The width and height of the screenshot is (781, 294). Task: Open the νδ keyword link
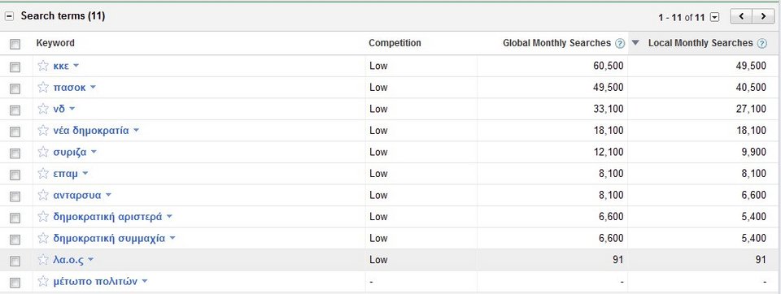tap(59, 109)
